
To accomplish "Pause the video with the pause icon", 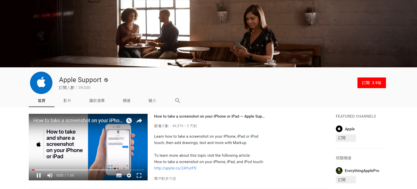I will click(39, 175).
